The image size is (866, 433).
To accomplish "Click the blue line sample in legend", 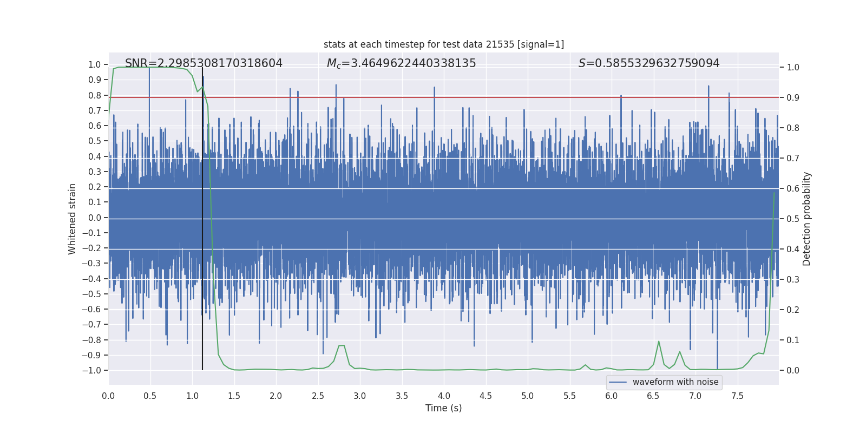I will [x=618, y=382].
